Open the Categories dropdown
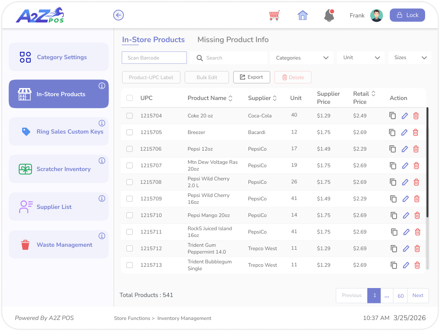This screenshot has height=331, width=440. 301,57
